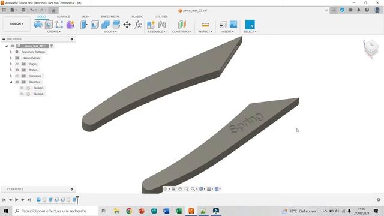The image size is (384, 216).
Task: Select the purple Create Base Feature icon
Action: point(70,25)
